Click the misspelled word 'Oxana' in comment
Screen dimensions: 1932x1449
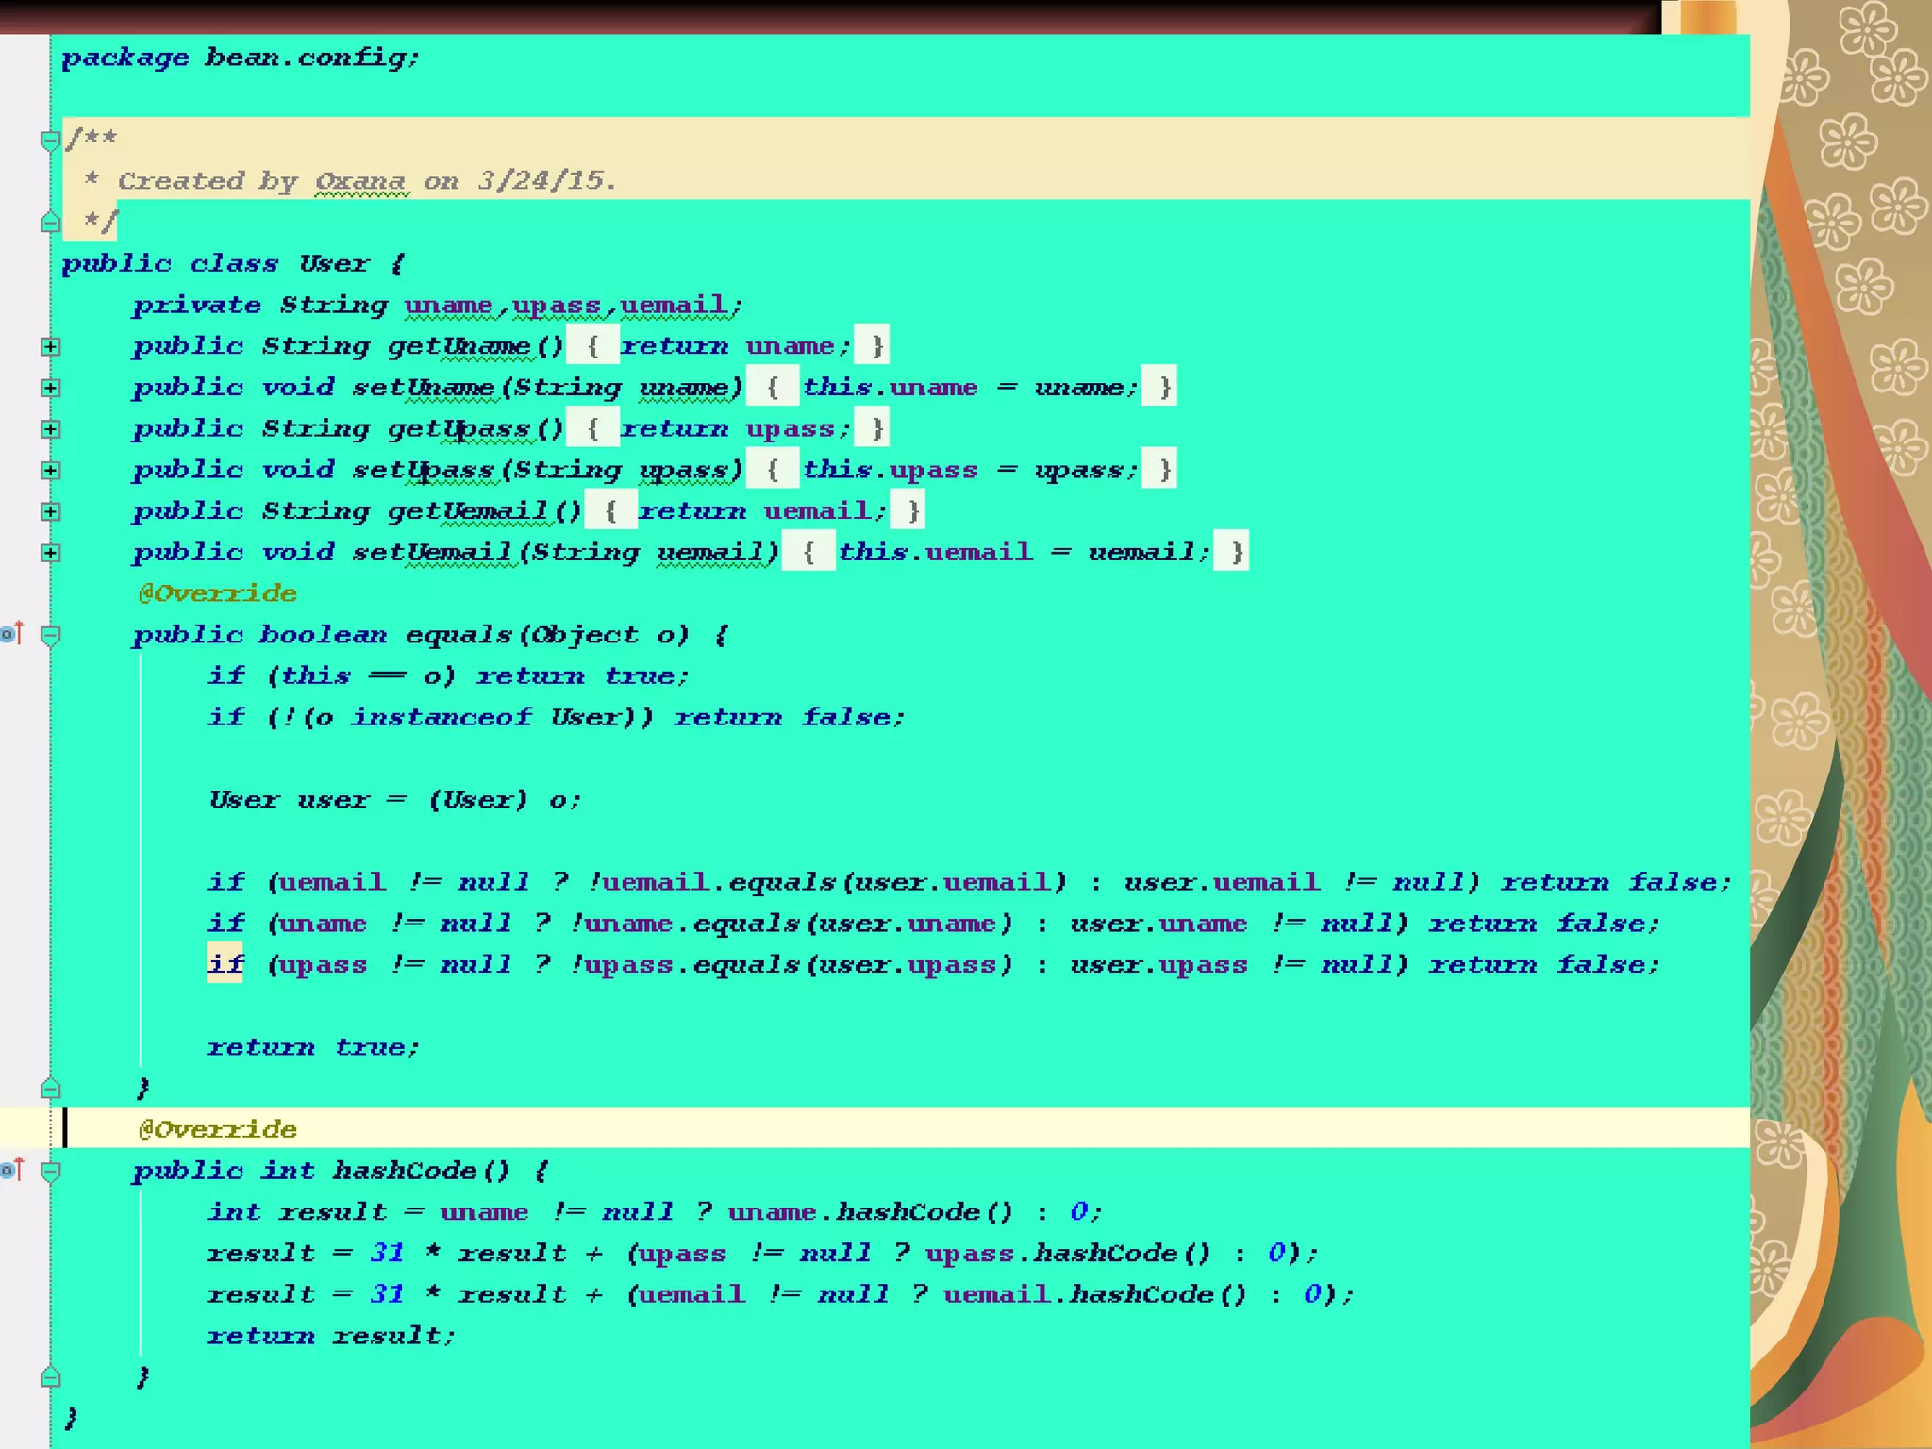[x=360, y=181]
